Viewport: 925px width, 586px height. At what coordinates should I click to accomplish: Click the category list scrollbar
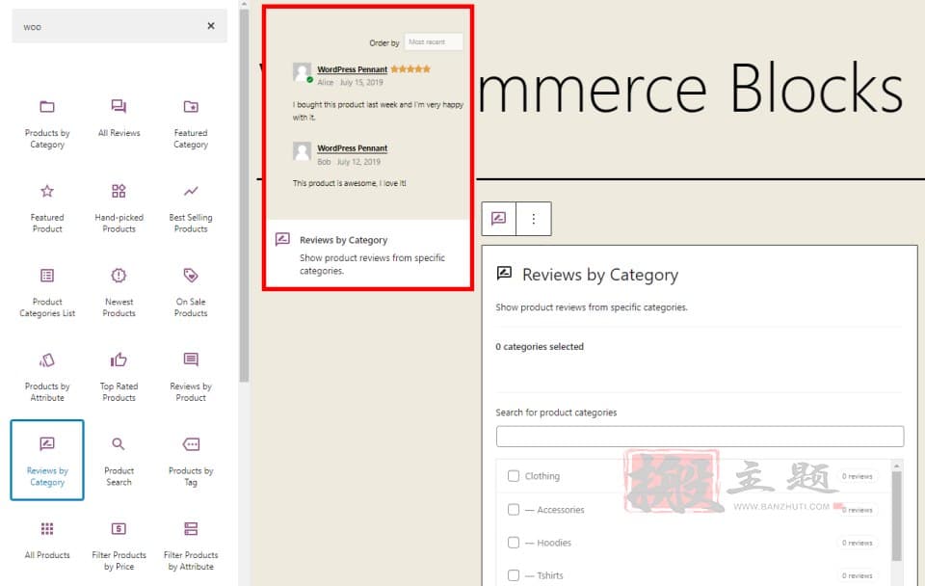pos(897,517)
